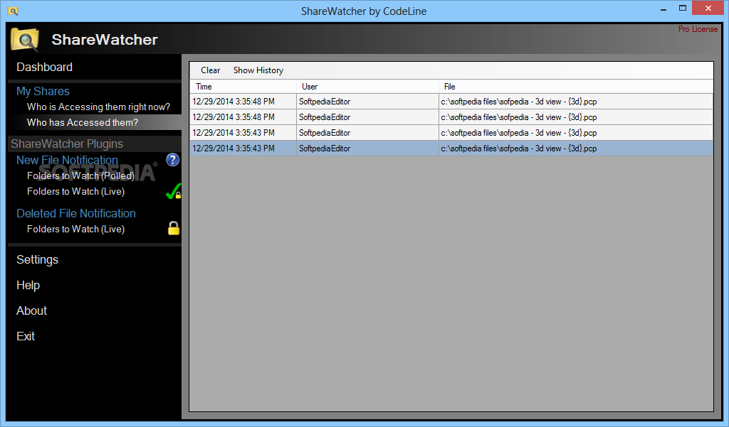Screen dimensions: 729x427
Task: Click the green checkmark beside Folders to Watch (Live)
Action: pyautogui.click(x=174, y=192)
